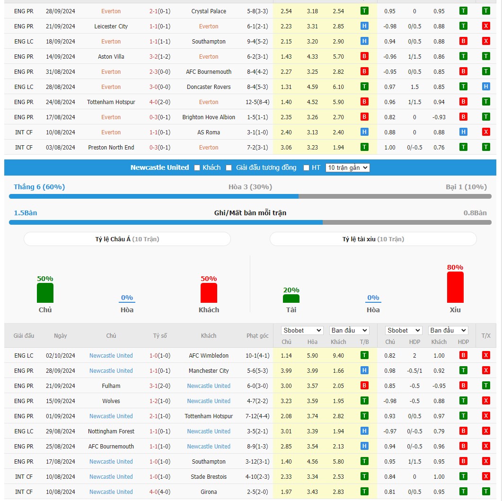Click green T result badge in Girona row
This screenshot has height=501, width=502.
(x=364, y=492)
